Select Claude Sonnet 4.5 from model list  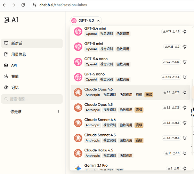(x=130, y=138)
